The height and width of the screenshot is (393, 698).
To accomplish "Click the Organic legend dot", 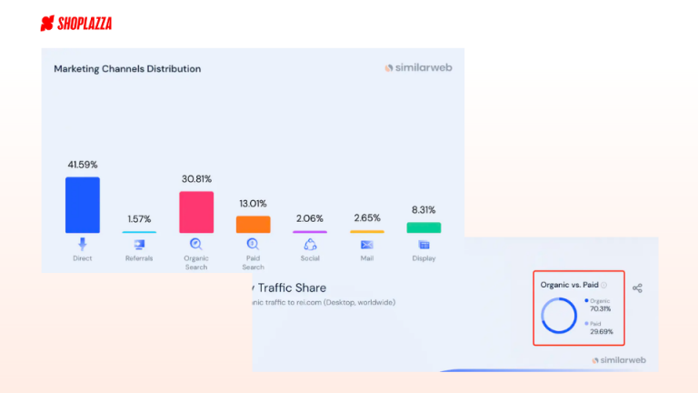I will (586, 300).
